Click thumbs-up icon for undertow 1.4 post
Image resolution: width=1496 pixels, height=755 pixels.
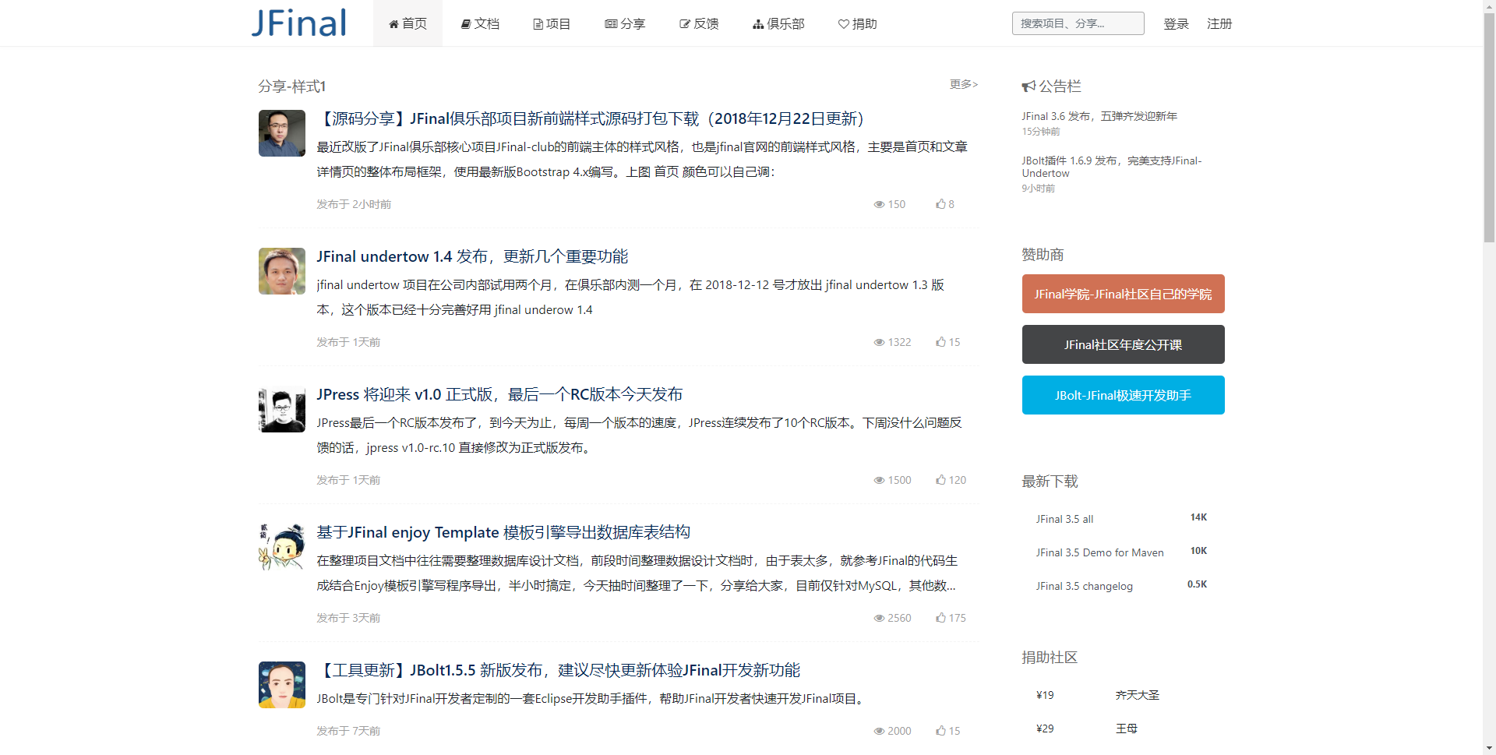pyautogui.click(x=940, y=342)
